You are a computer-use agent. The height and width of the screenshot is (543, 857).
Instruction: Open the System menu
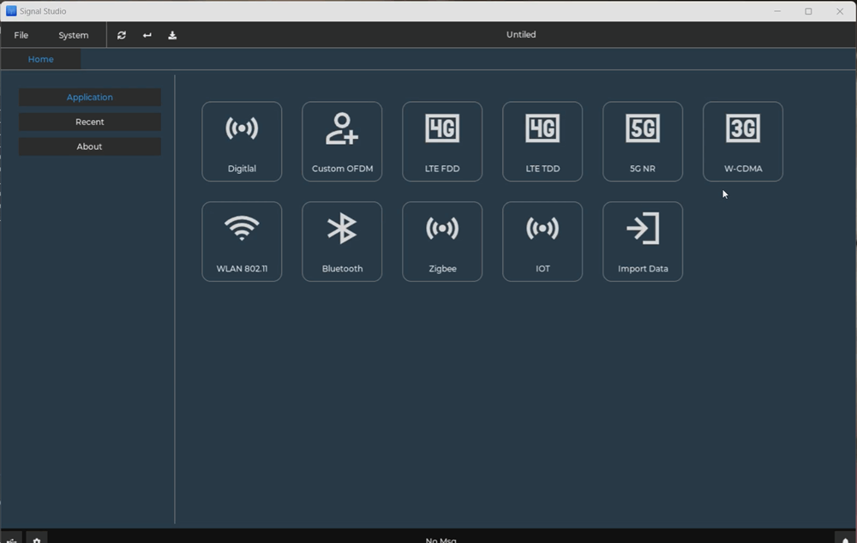[x=74, y=35]
